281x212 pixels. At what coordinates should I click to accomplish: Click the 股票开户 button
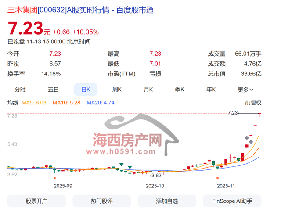pyautogui.click(x=36, y=201)
